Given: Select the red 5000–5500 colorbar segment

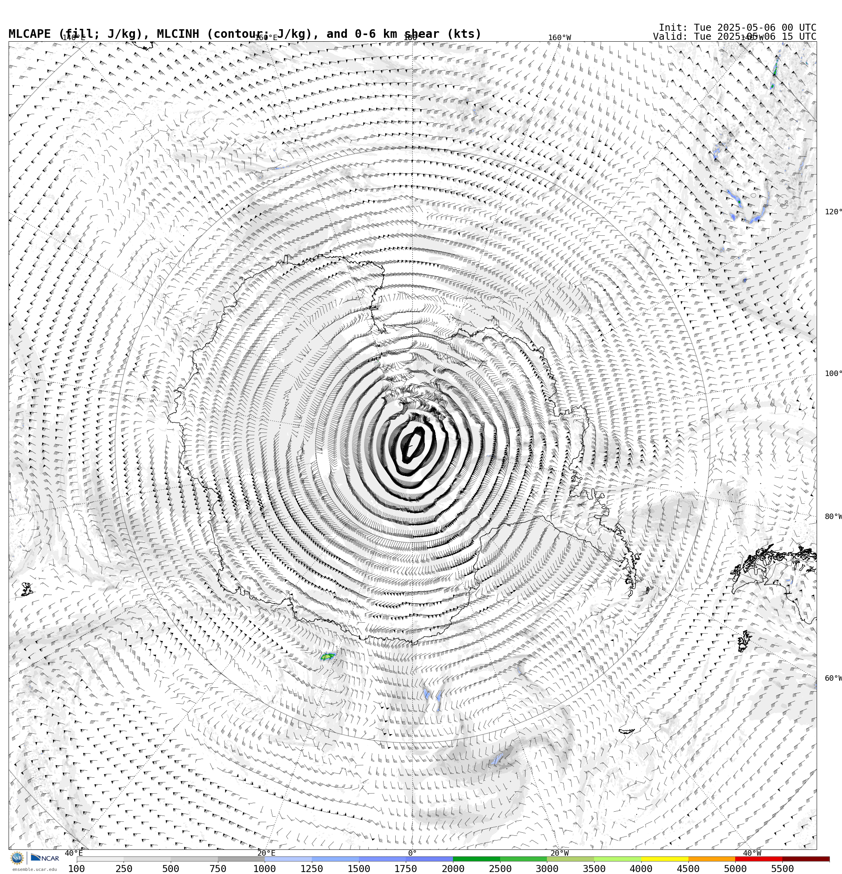Looking at the screenshot, I should [x=759, y=859].
